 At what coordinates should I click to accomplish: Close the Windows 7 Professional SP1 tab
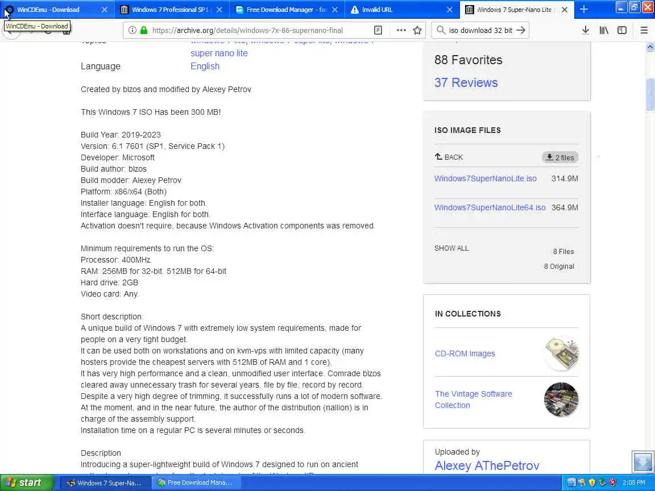coord(219,9)
